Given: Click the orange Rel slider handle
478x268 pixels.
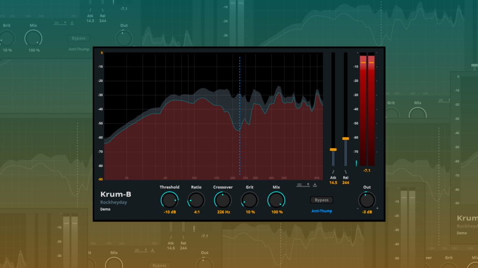Looking at the screenshot, I should pyautogui.click(x=345, y=139).
